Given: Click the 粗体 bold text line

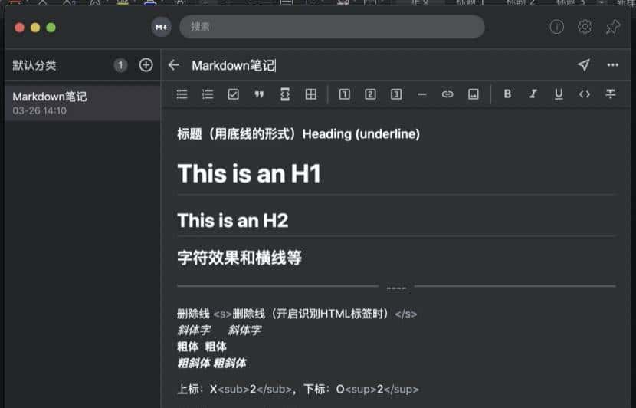Looking at the screenshot, I should 202,347.
